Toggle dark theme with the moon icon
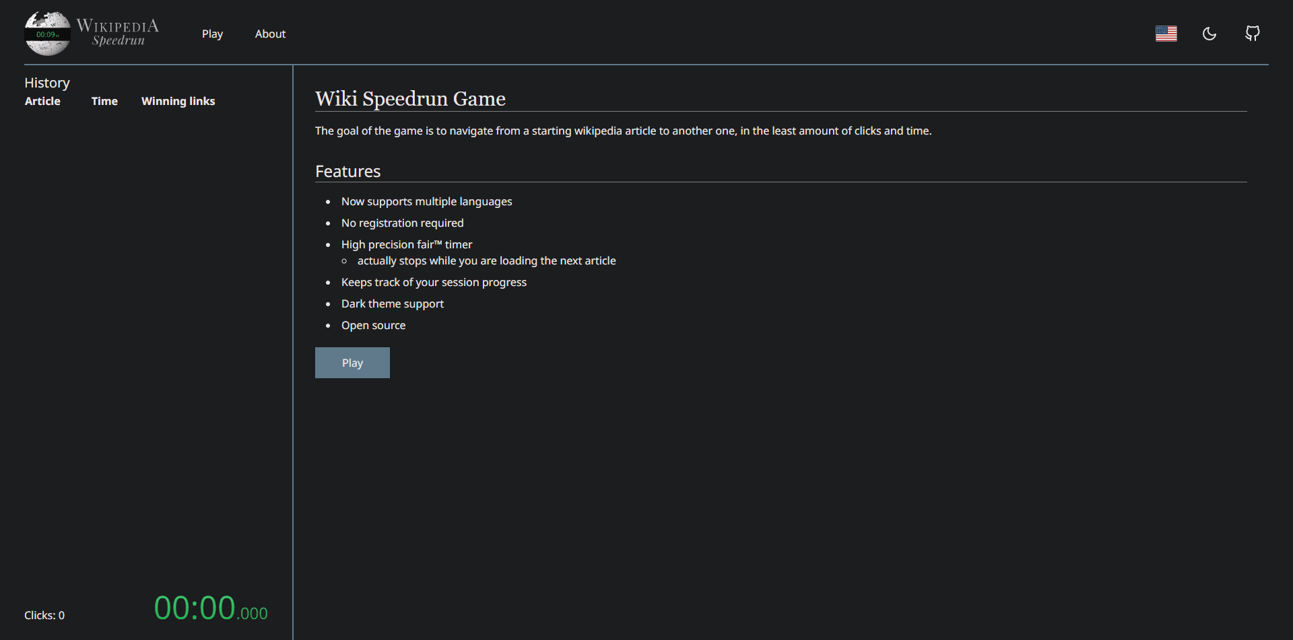 pyautogui.click(x=1209, y=34)
